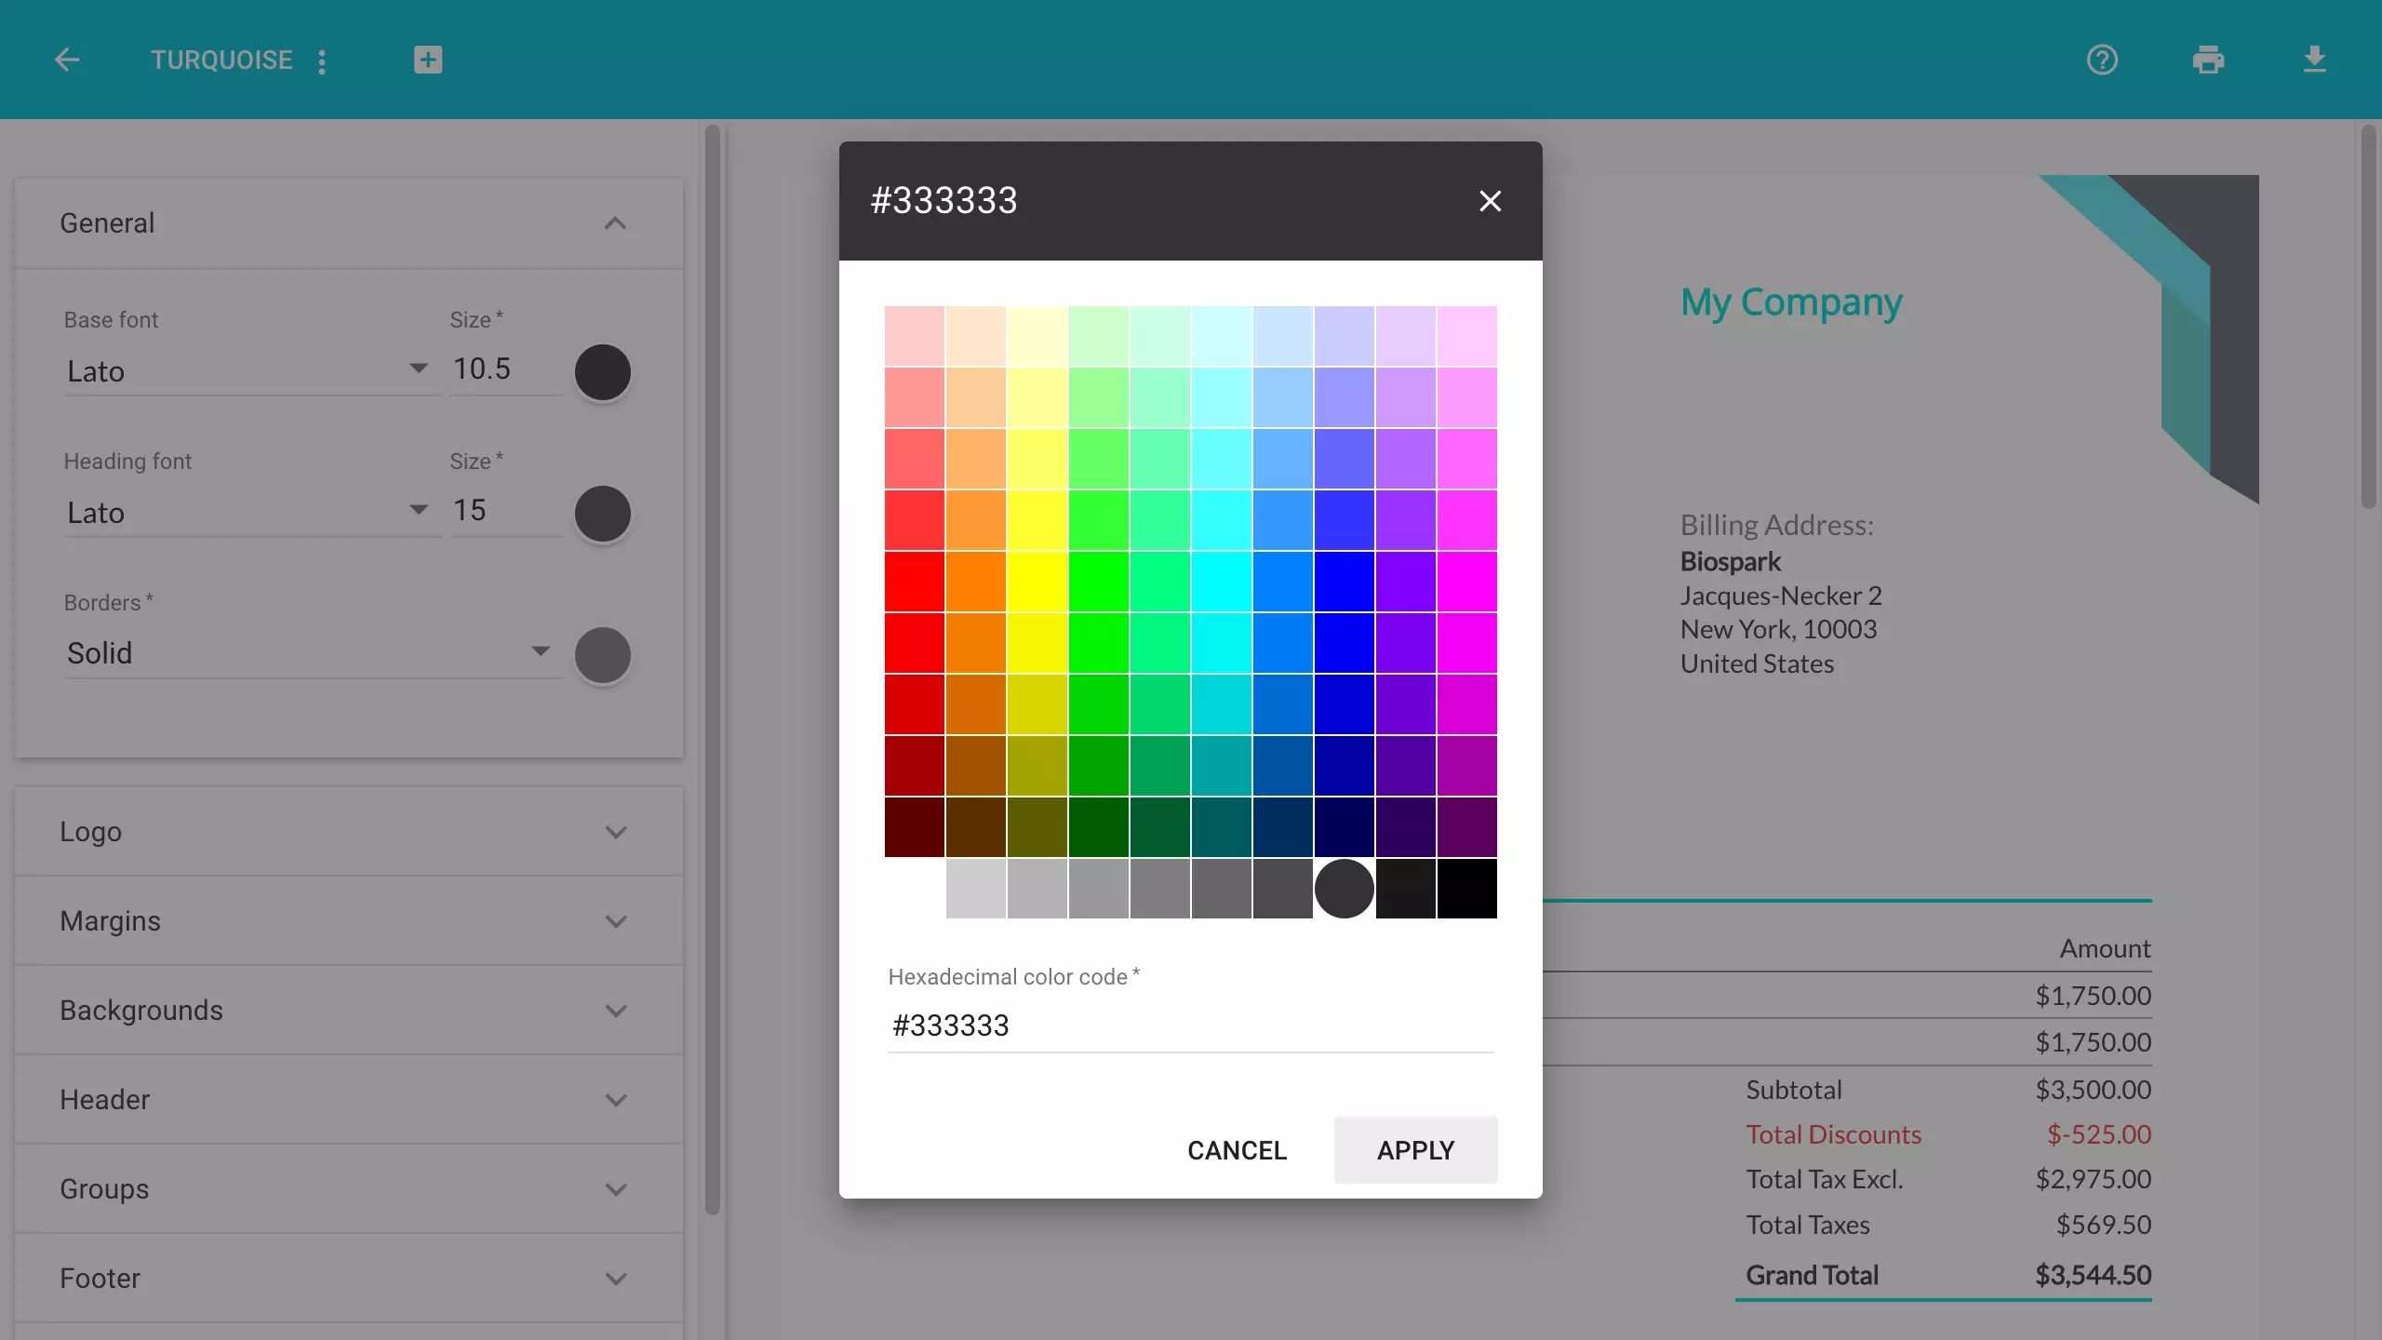The width and height of the screenshot is (2382, 1340).
Task: Click the add new document icon
Action: [427, 60]
